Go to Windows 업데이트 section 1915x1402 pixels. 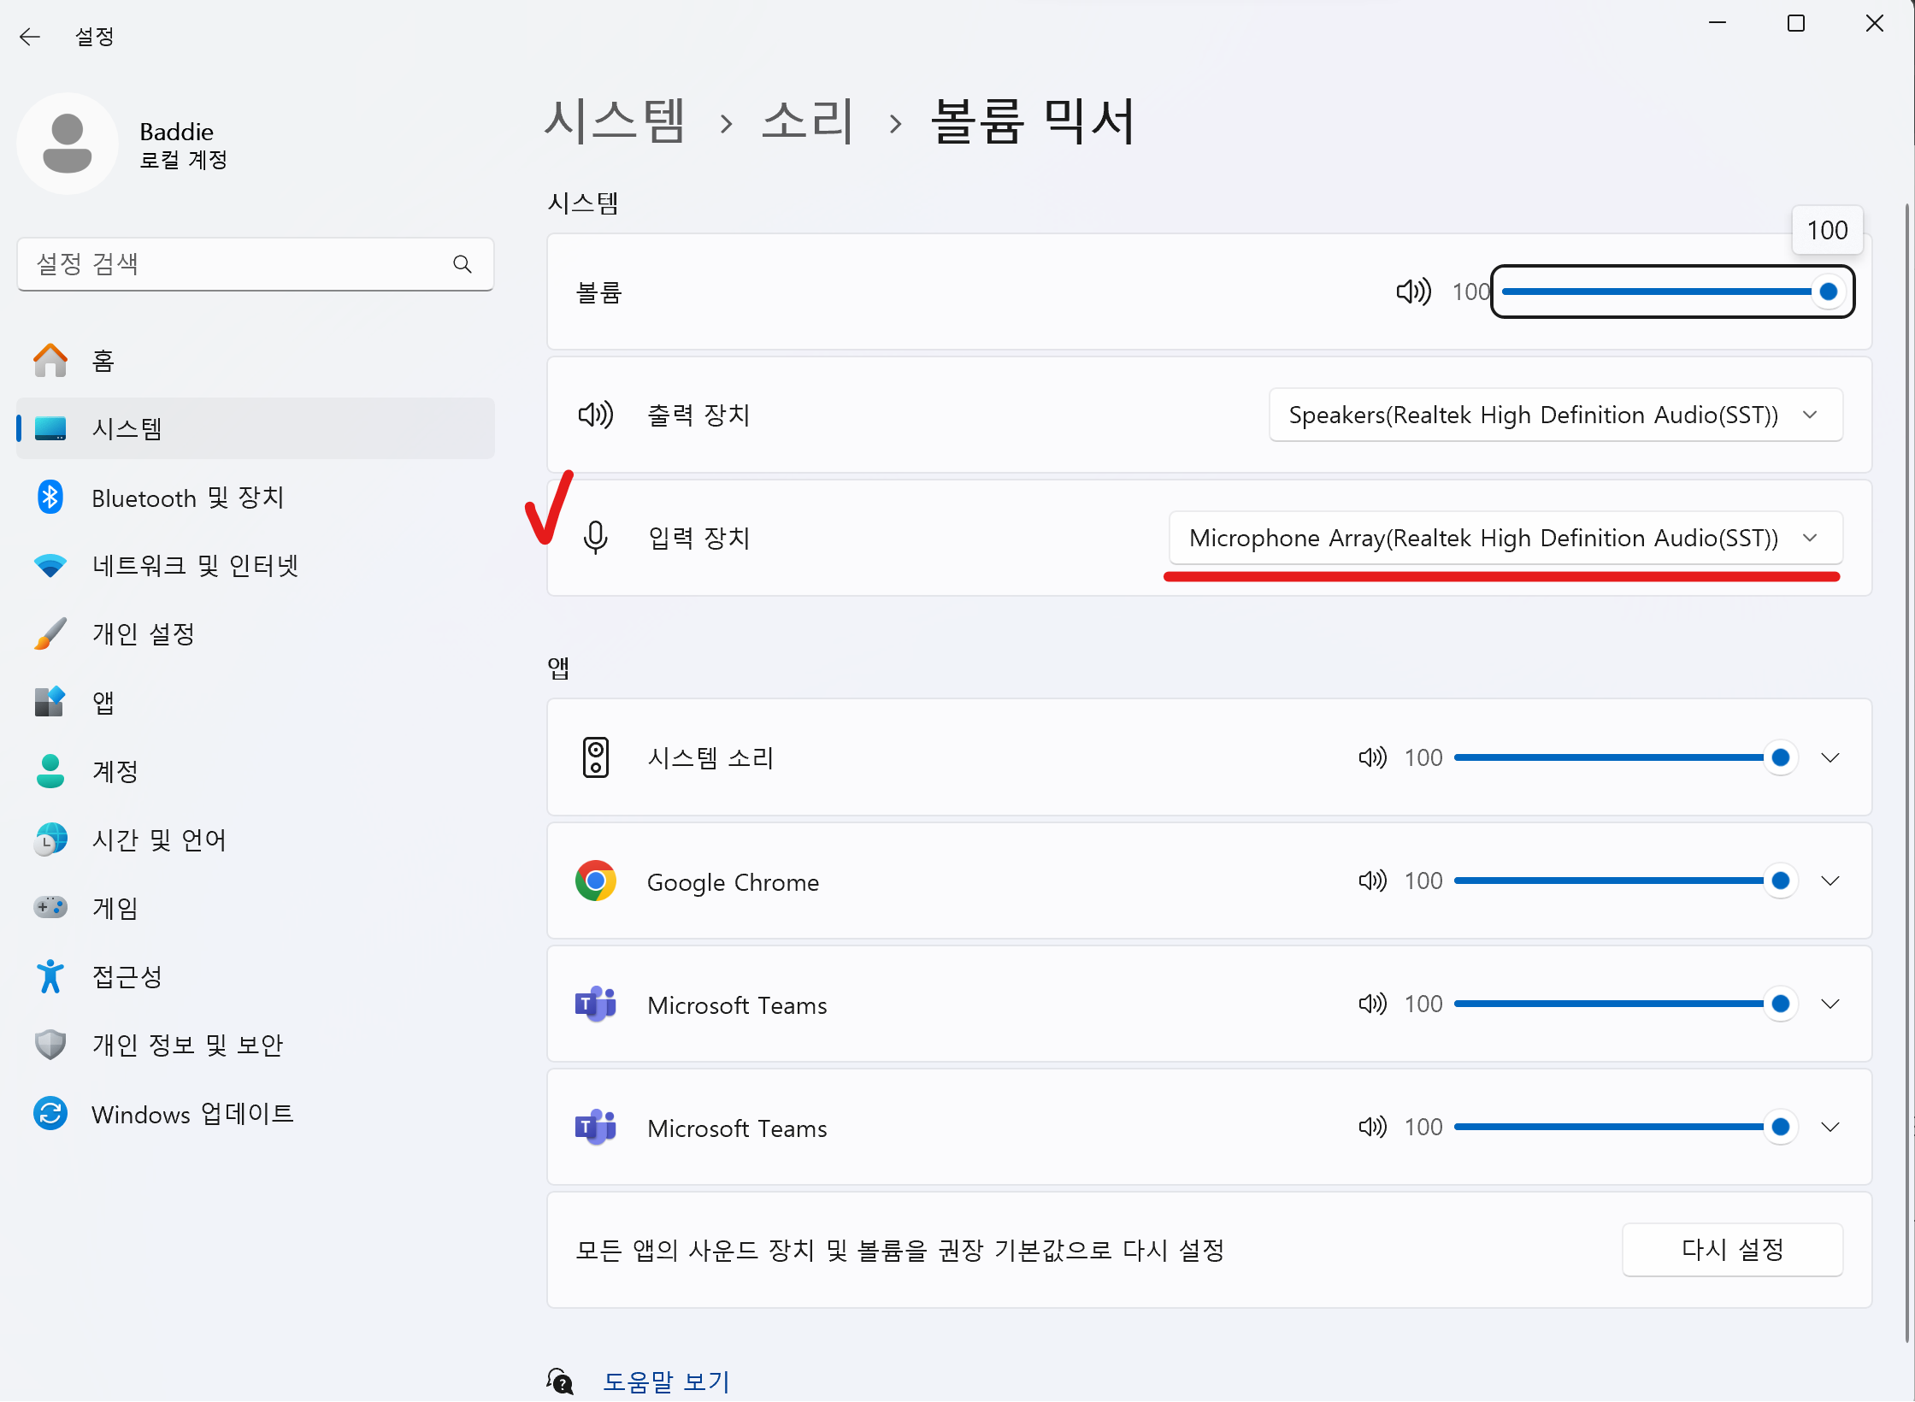[x=192, y=1114]
